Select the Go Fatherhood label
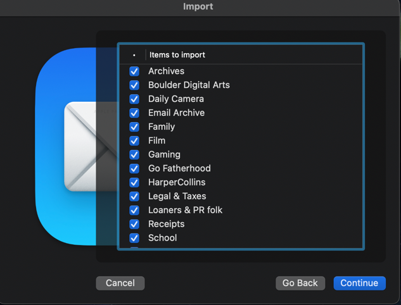The width and height of the screenshot is (401, 305). pos(179,168)
